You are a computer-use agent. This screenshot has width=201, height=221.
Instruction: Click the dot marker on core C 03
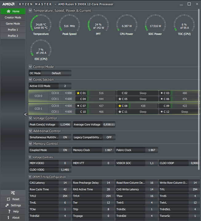pyautogui.click(x=162, y=93)
